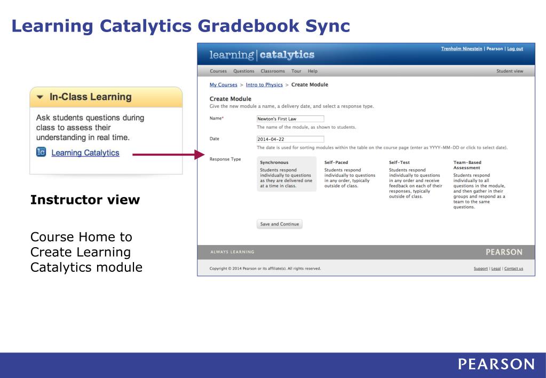Click the Log out link
546x378 pixels.
pyautogui.click(x=515, y=49)
